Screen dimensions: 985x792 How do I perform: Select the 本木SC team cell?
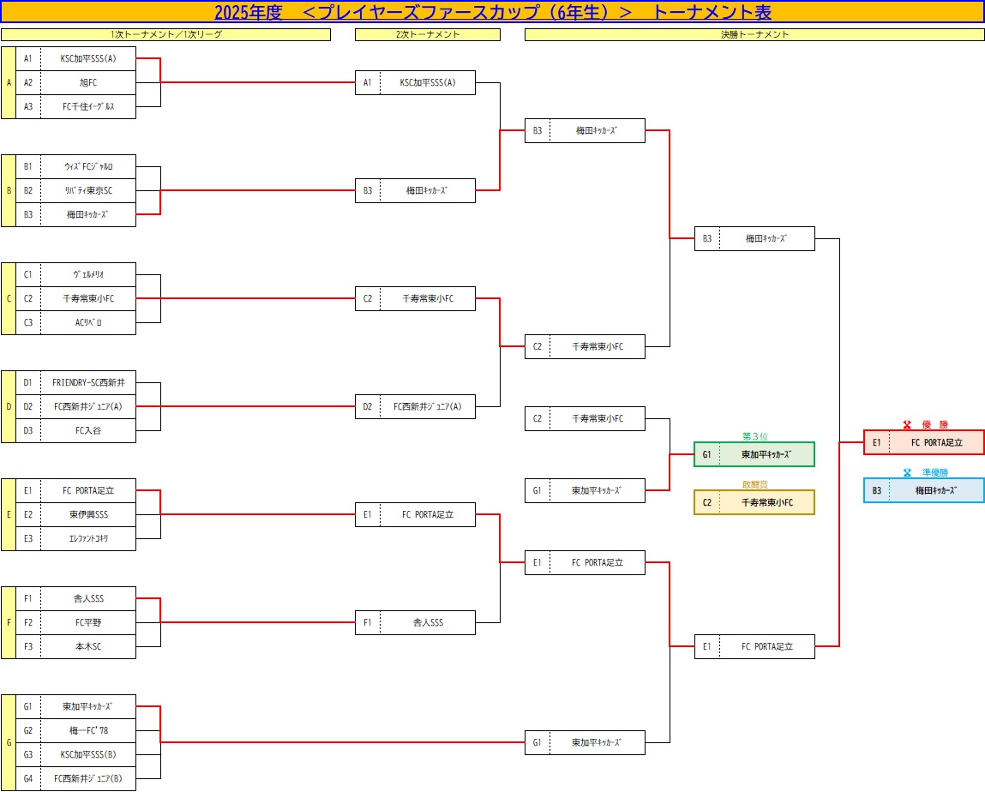point(87,646)
